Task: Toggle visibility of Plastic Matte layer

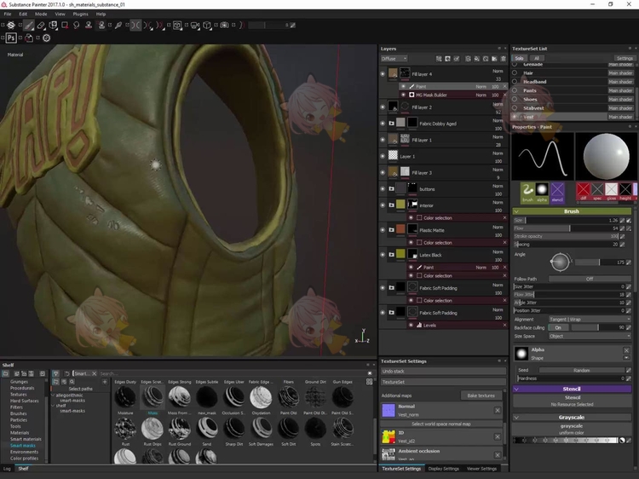Action: [383, 230]
